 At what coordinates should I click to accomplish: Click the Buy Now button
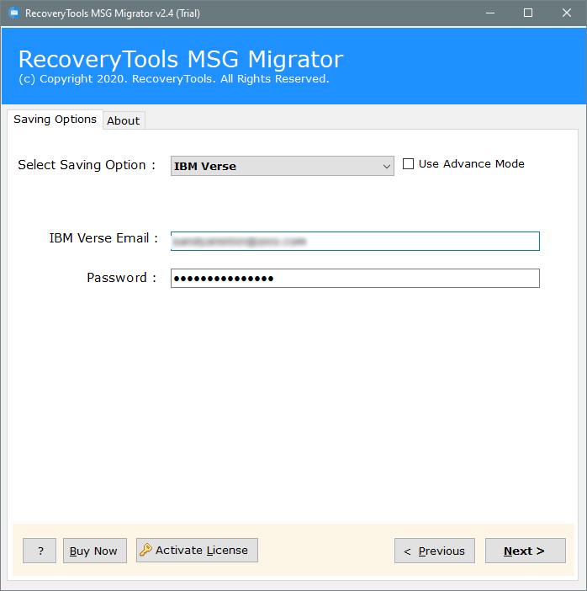(x=94, y=551)
